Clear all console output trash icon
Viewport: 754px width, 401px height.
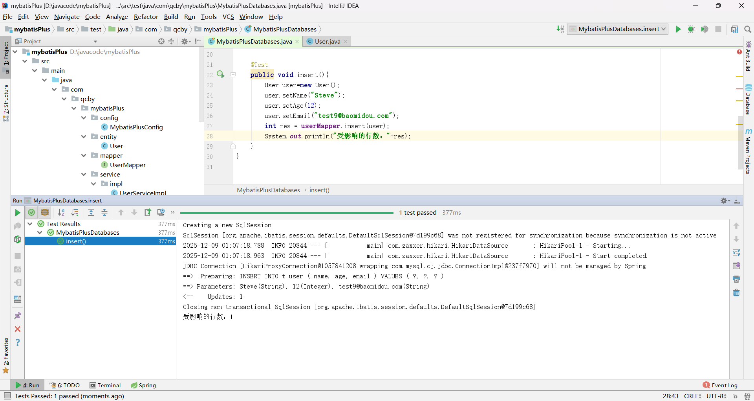pos(736,292)
